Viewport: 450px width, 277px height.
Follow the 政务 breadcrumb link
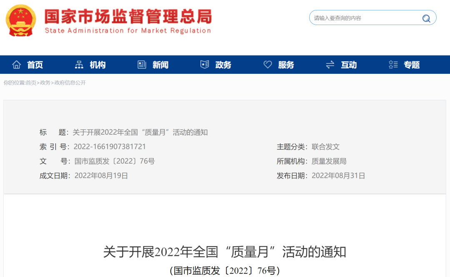coord(45,83)
